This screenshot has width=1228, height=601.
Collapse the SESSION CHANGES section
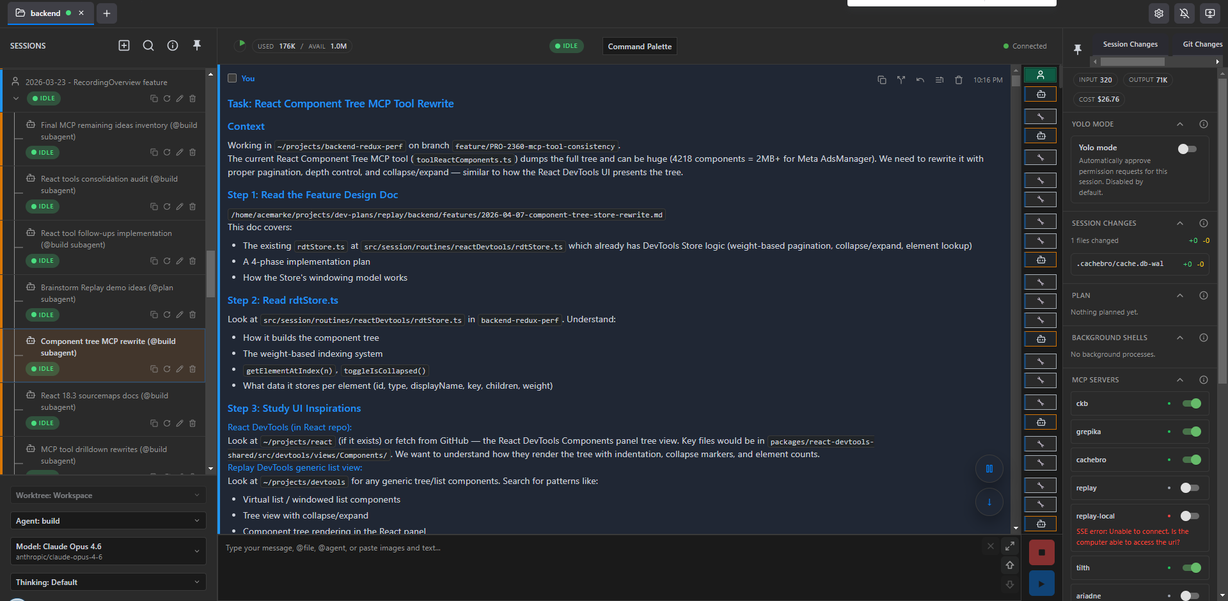click(x=1180, y=223)
